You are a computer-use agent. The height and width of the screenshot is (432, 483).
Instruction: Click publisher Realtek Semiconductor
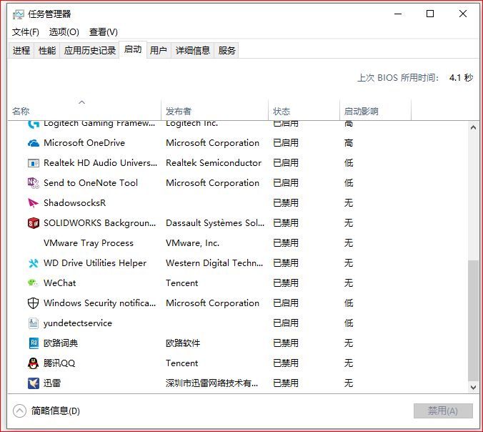pyautogui.click(x=214, y=163)
